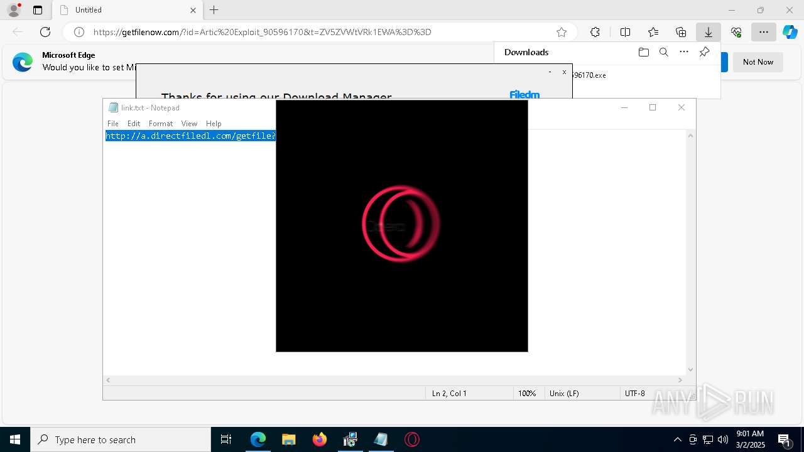804x452 pixels.
Task: Open Microsoft Edge from taskbar
Action: 258,439
